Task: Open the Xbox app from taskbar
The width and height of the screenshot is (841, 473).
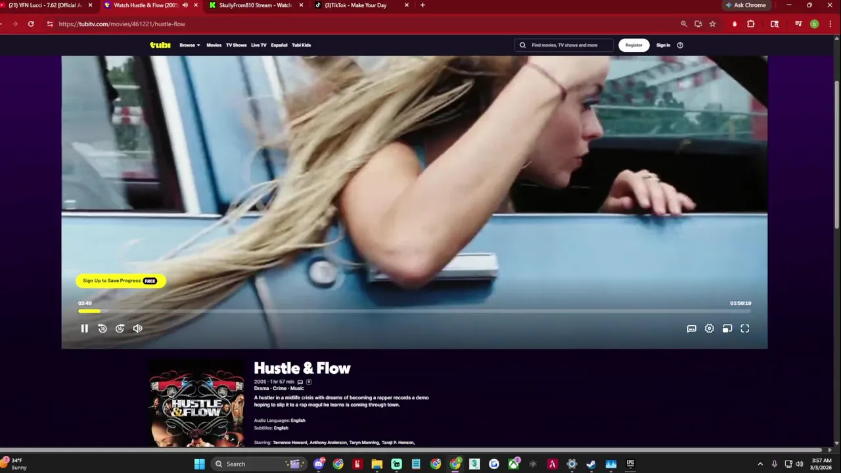Action: 513,464
